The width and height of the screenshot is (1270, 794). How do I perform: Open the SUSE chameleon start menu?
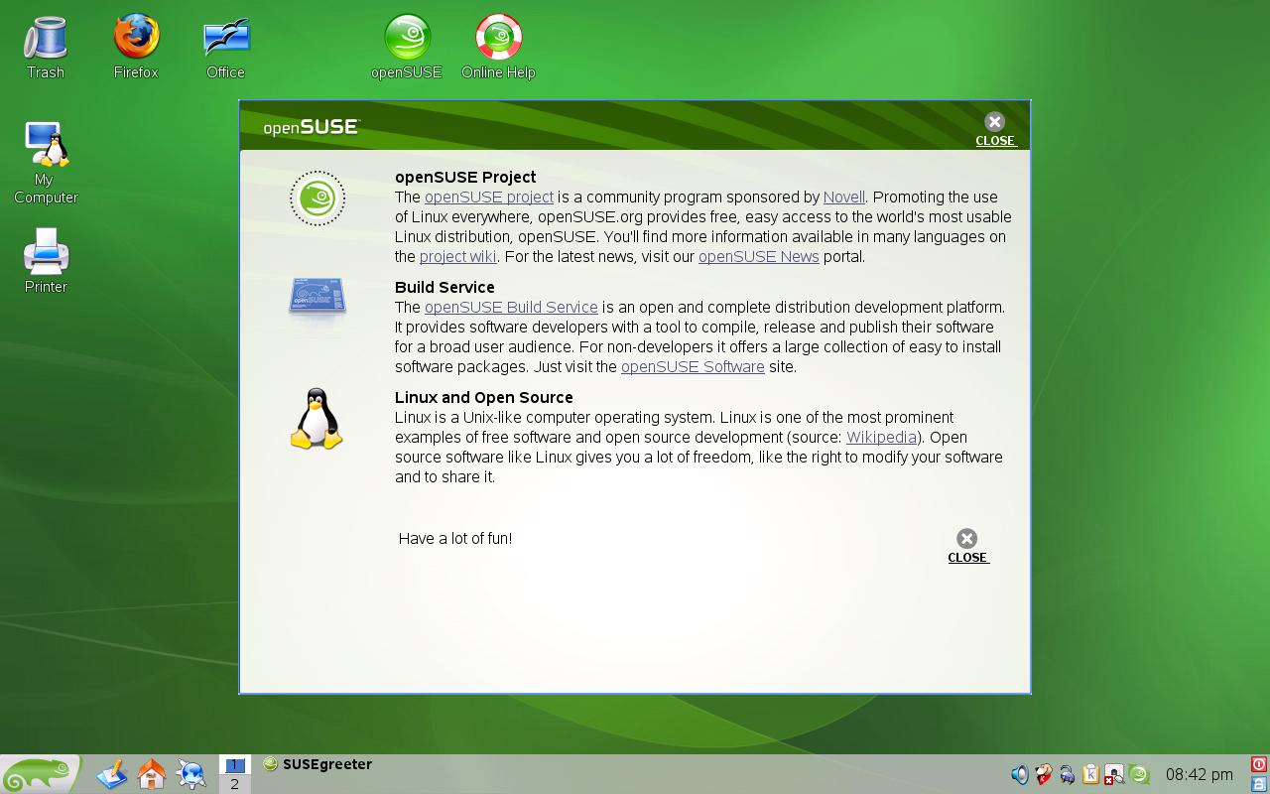(x=40, y=774)
